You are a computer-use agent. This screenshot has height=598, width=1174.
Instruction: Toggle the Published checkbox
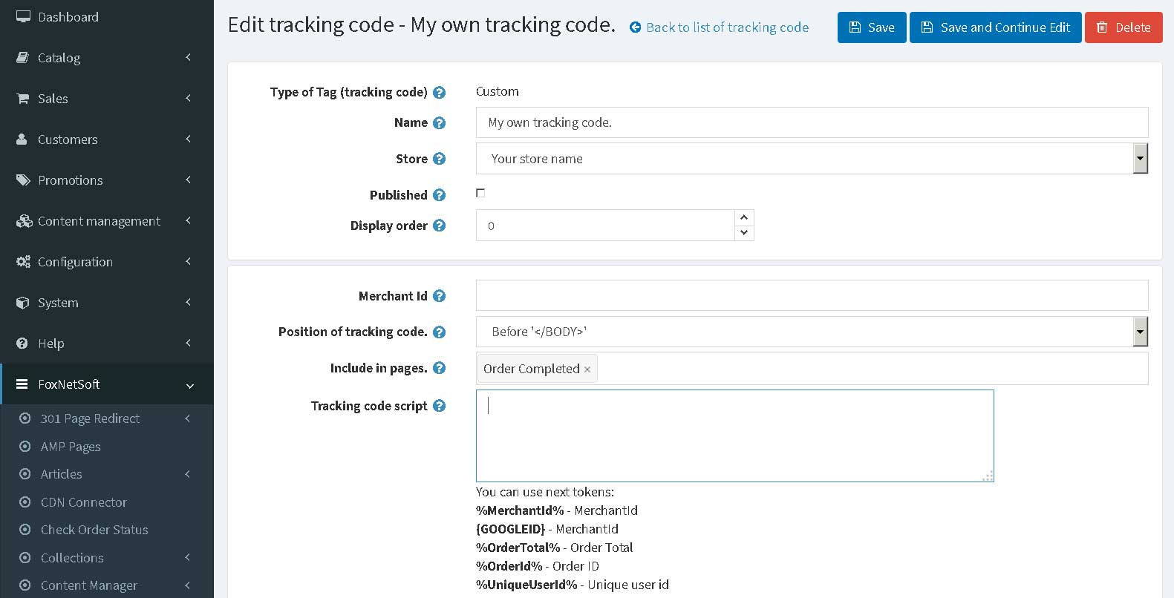point(480,193)
